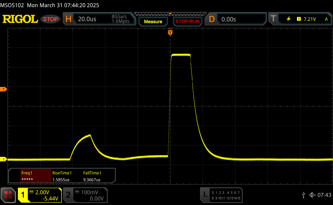Toggle STOP/RUN acquisition
Screen dimensions: 333x205
[187, 21]
